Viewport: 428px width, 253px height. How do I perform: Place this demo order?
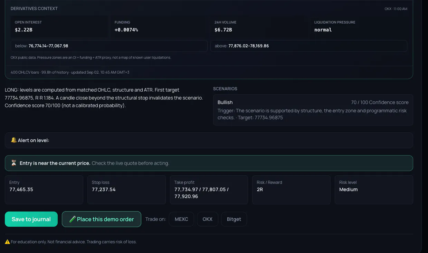102,219
